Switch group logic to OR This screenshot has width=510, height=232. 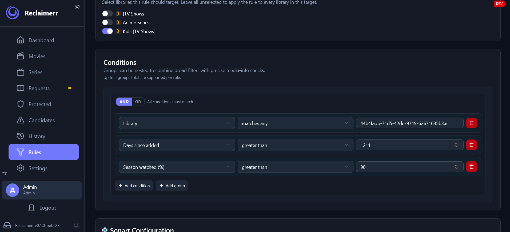click(x=138, y=102)
